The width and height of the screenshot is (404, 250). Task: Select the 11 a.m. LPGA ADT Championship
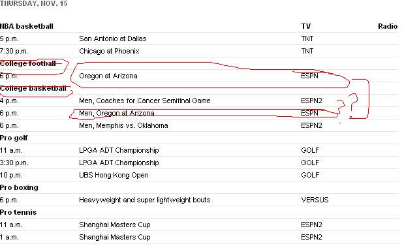(x=119, y=150)
